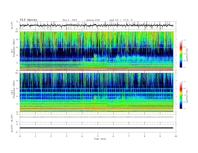Viewport: 198px width, 153px height.
Task: Click the "3" tick on the Time axis
Action: [66, 136]
